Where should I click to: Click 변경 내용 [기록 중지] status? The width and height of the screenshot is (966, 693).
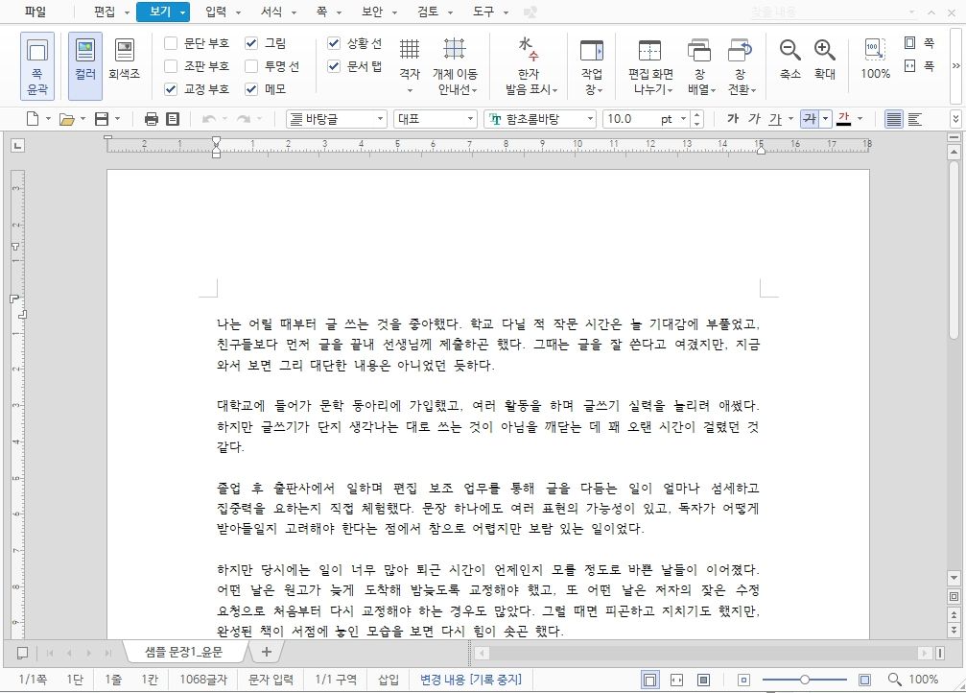pyautogui.click(x=471, y=680)
